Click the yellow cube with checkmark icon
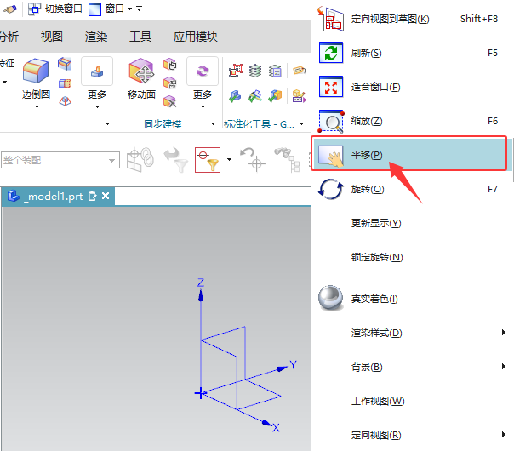514x451 pixels. tap(275, 96)
